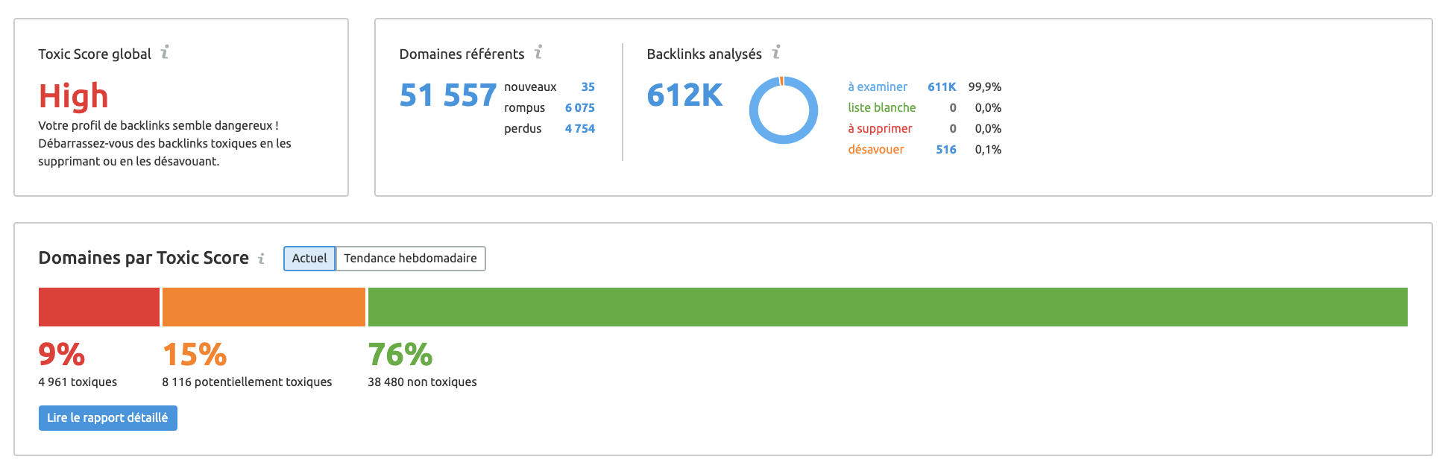Select the Actuel tab
The image size is (1445, 471).
point(309,259)
